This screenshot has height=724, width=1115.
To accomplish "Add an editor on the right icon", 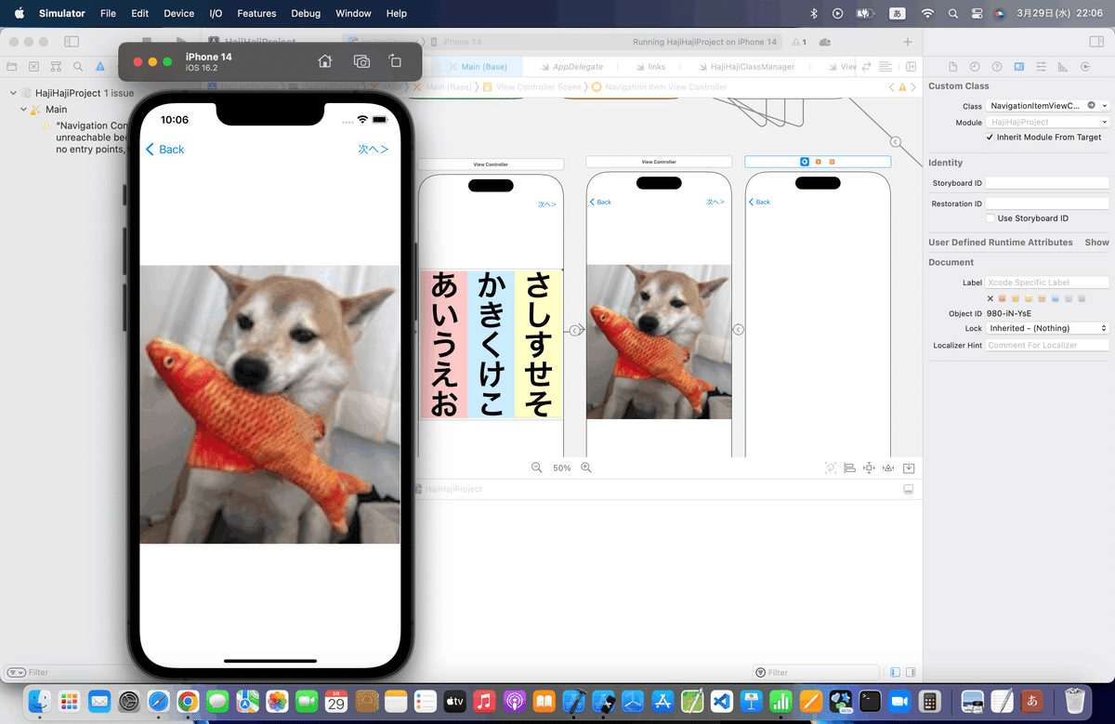I will tap(911, 67).
